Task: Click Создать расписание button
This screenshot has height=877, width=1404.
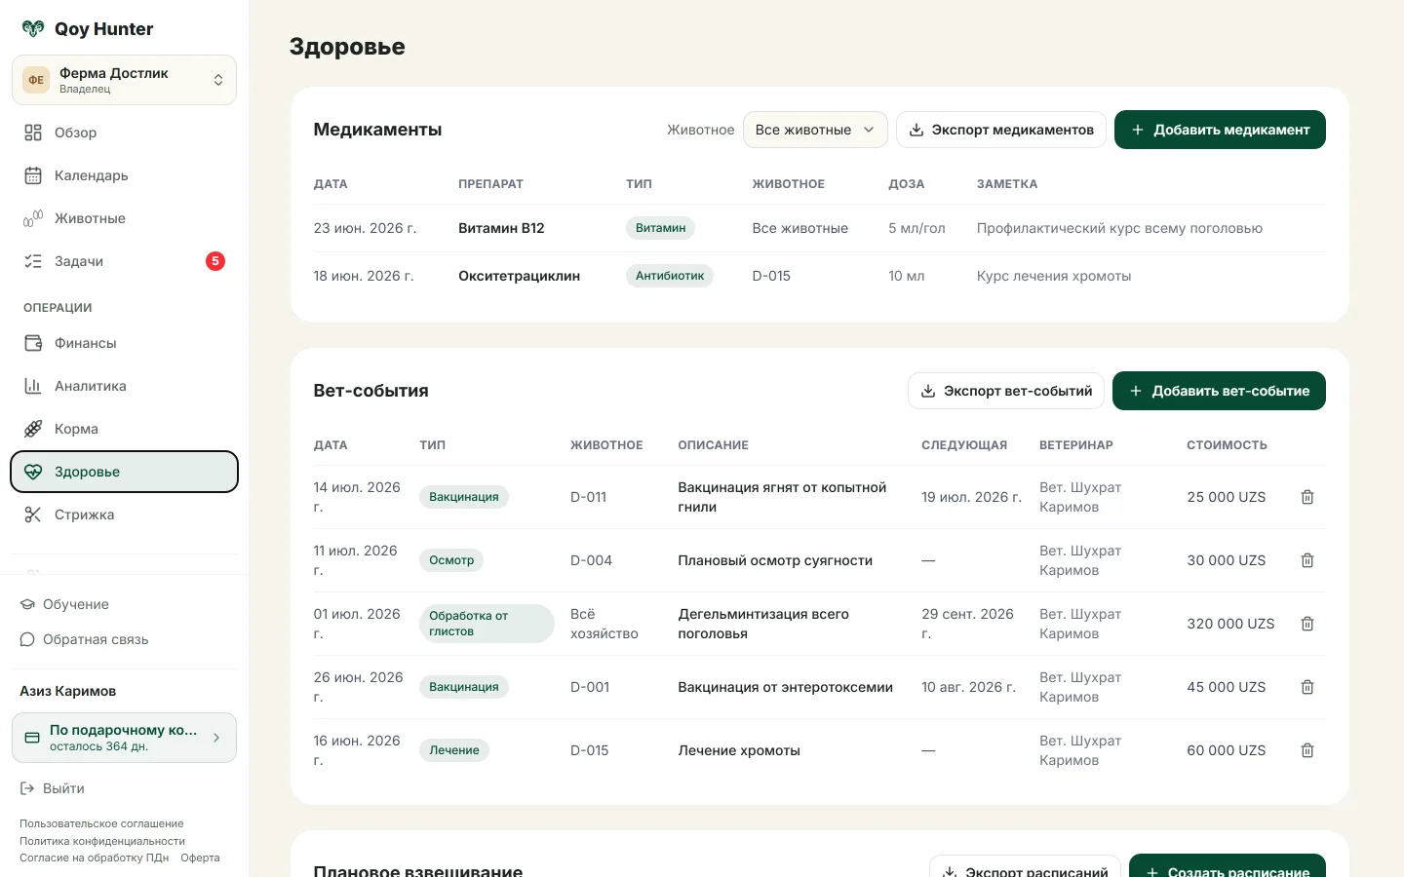Action: tap(1228, 867)
